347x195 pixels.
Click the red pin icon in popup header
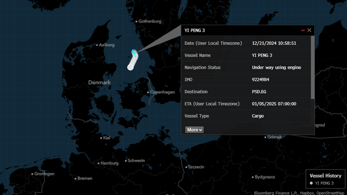coord(303,30)
